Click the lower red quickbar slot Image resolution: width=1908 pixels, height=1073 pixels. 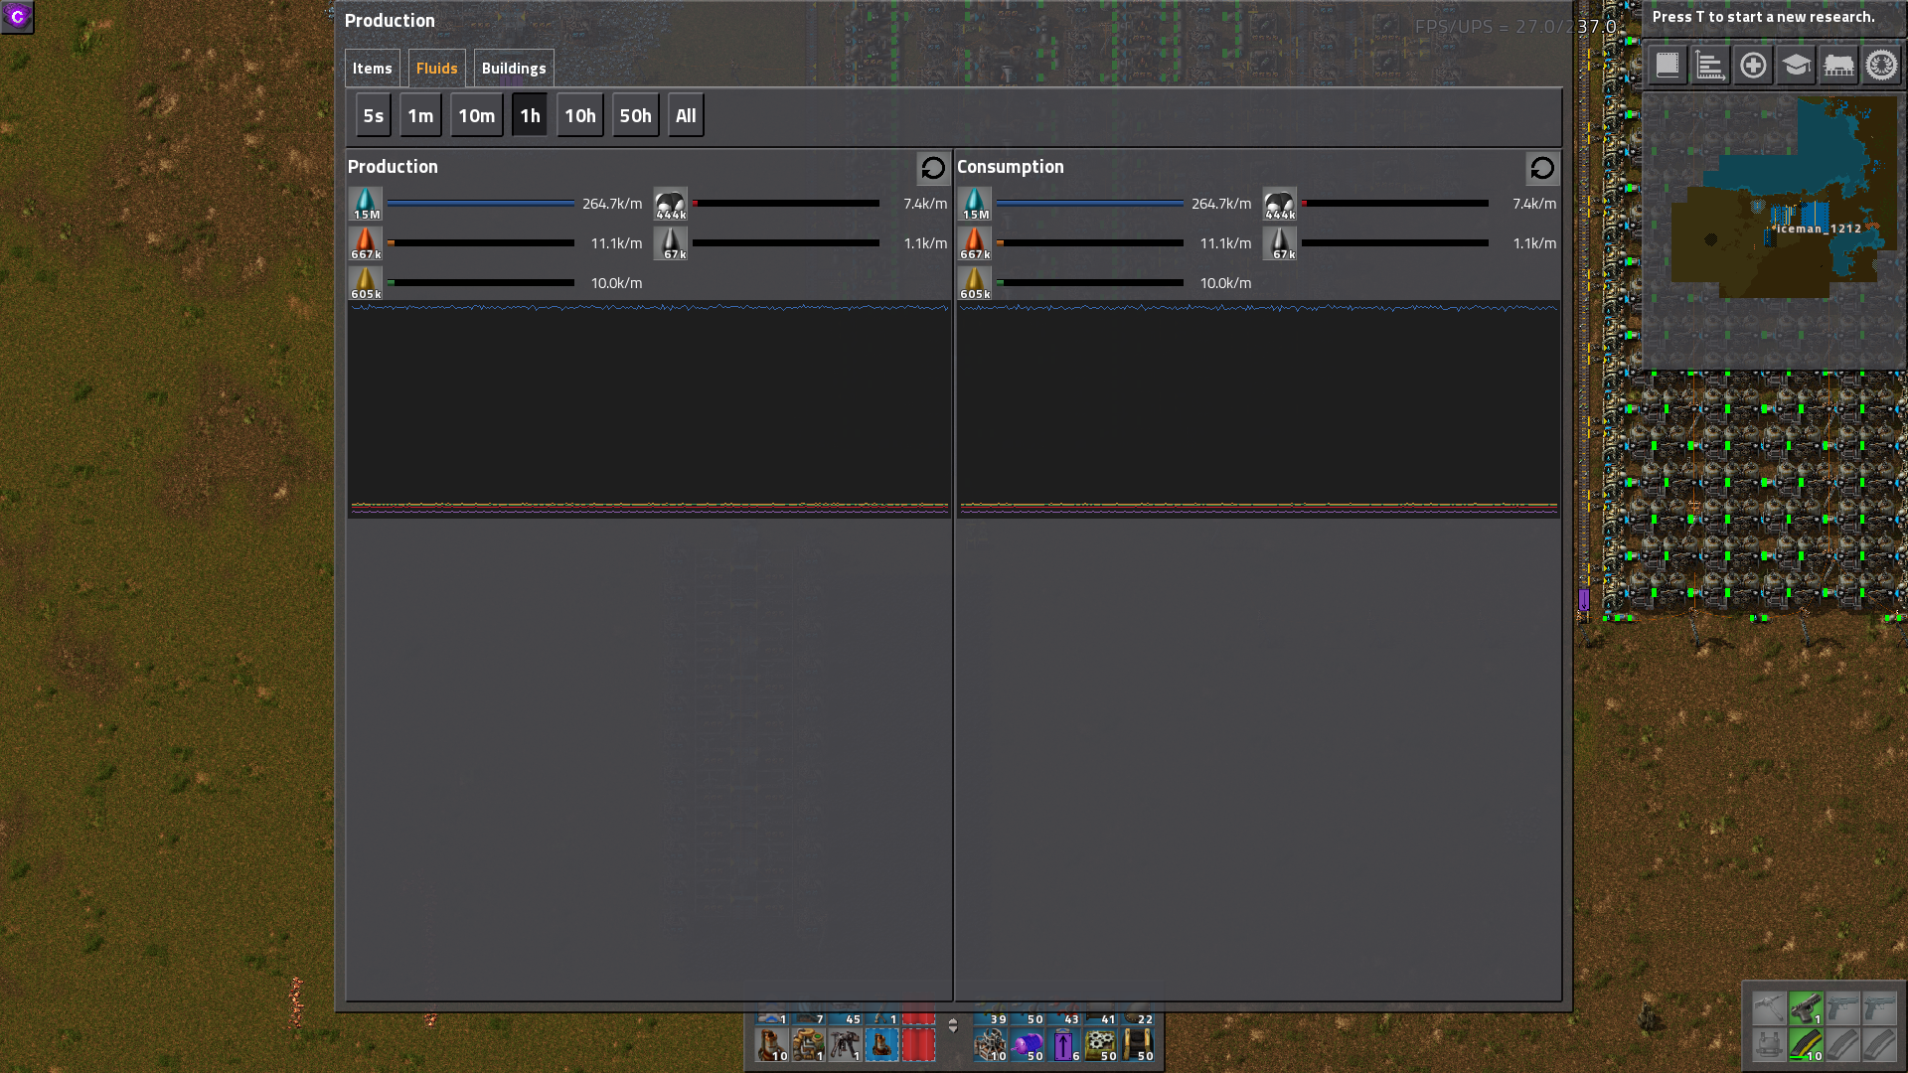coord(919,1045)
